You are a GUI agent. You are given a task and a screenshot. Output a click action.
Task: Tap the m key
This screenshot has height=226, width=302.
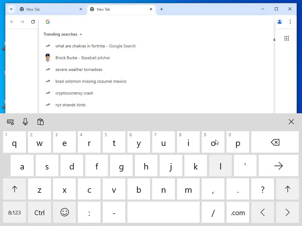click(188, 189)
